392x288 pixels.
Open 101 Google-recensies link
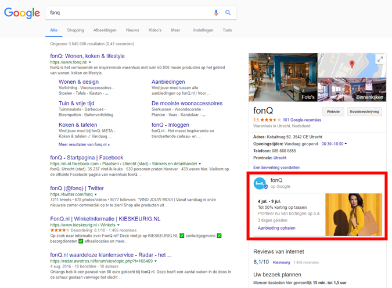302,120
